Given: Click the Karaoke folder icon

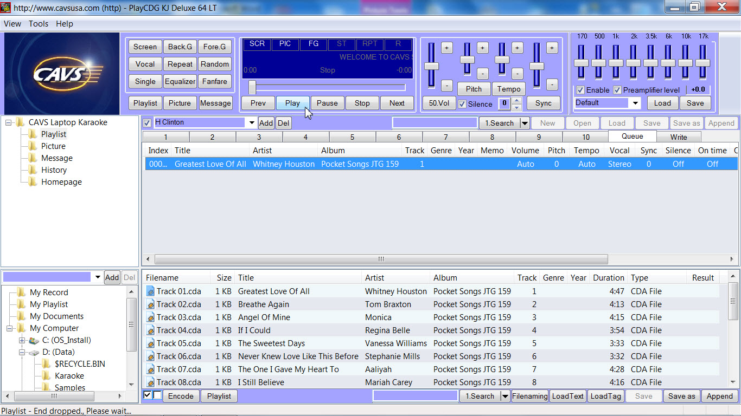Looking at the screenshot, I should (x=47, y=376).
